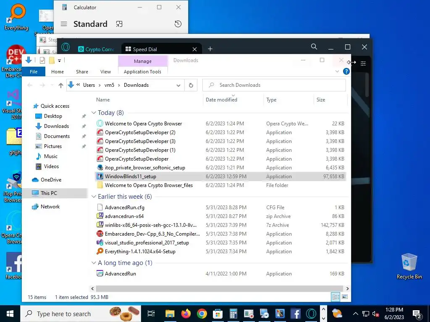Switch to Details view layout icon
The height and width of the screenshot is (322, 430).
[x=336, y=297]
